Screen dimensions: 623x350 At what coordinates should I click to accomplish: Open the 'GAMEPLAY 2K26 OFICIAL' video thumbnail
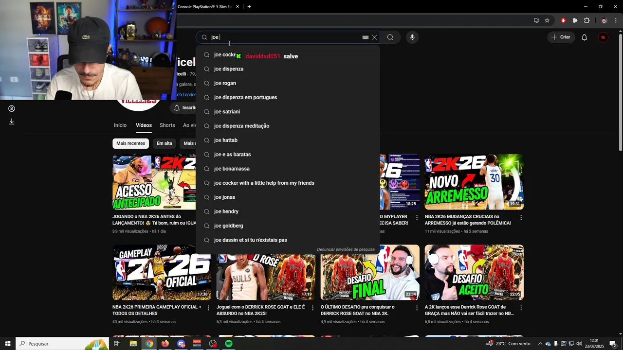pyautogui.click(x=162, y=273)
